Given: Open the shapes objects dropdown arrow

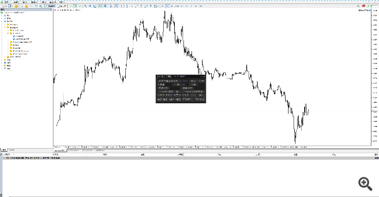Looking at the screenshot, I should point(158,6).
